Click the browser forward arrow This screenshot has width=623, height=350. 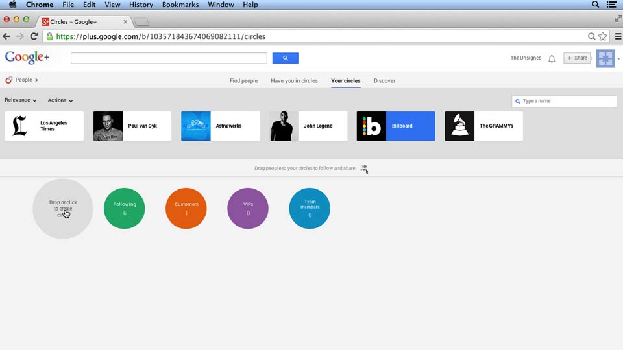20,36
